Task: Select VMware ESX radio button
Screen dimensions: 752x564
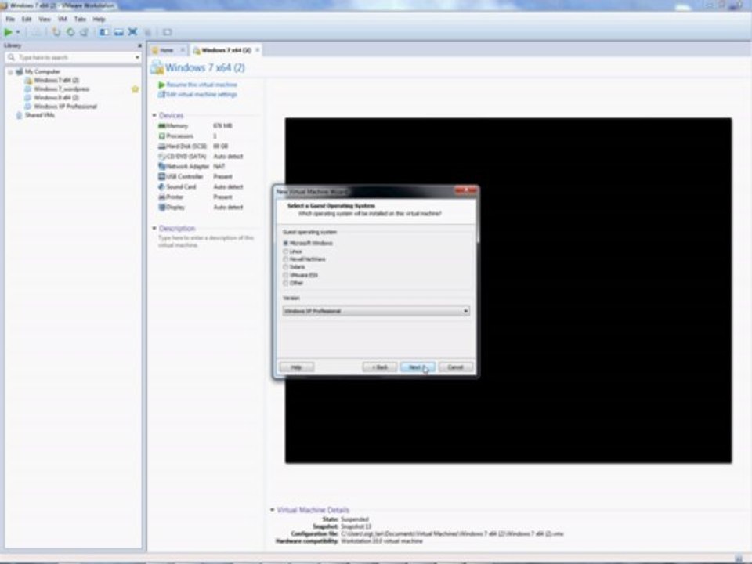Action: [286, 275]
